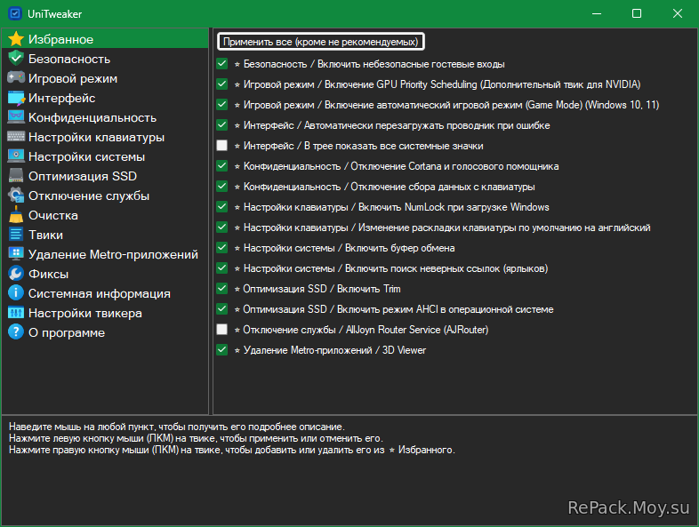Uncheck the Отключение Cortana checkbox
This screenshot has width=699, height=527.
tap(222, 166)
